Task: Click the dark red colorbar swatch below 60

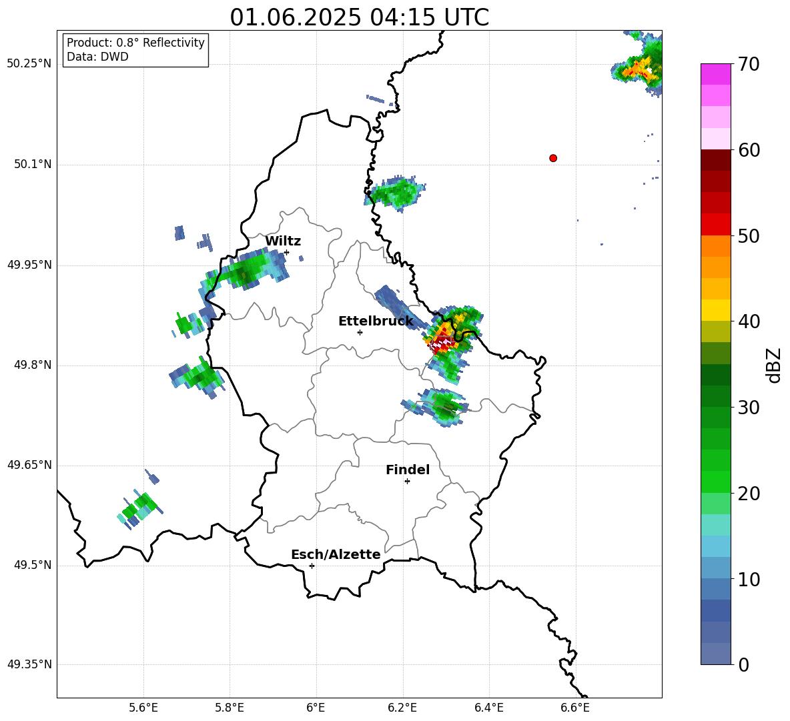Action: click(716, 160)
